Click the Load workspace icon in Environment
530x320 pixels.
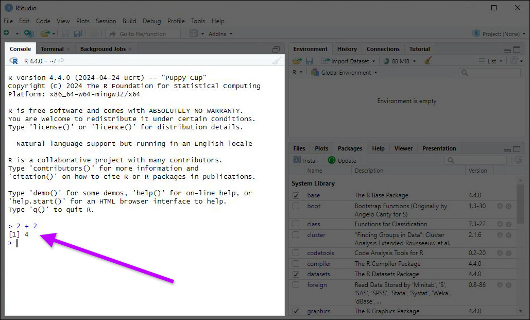pyautogui.click(x=297, y=61)
